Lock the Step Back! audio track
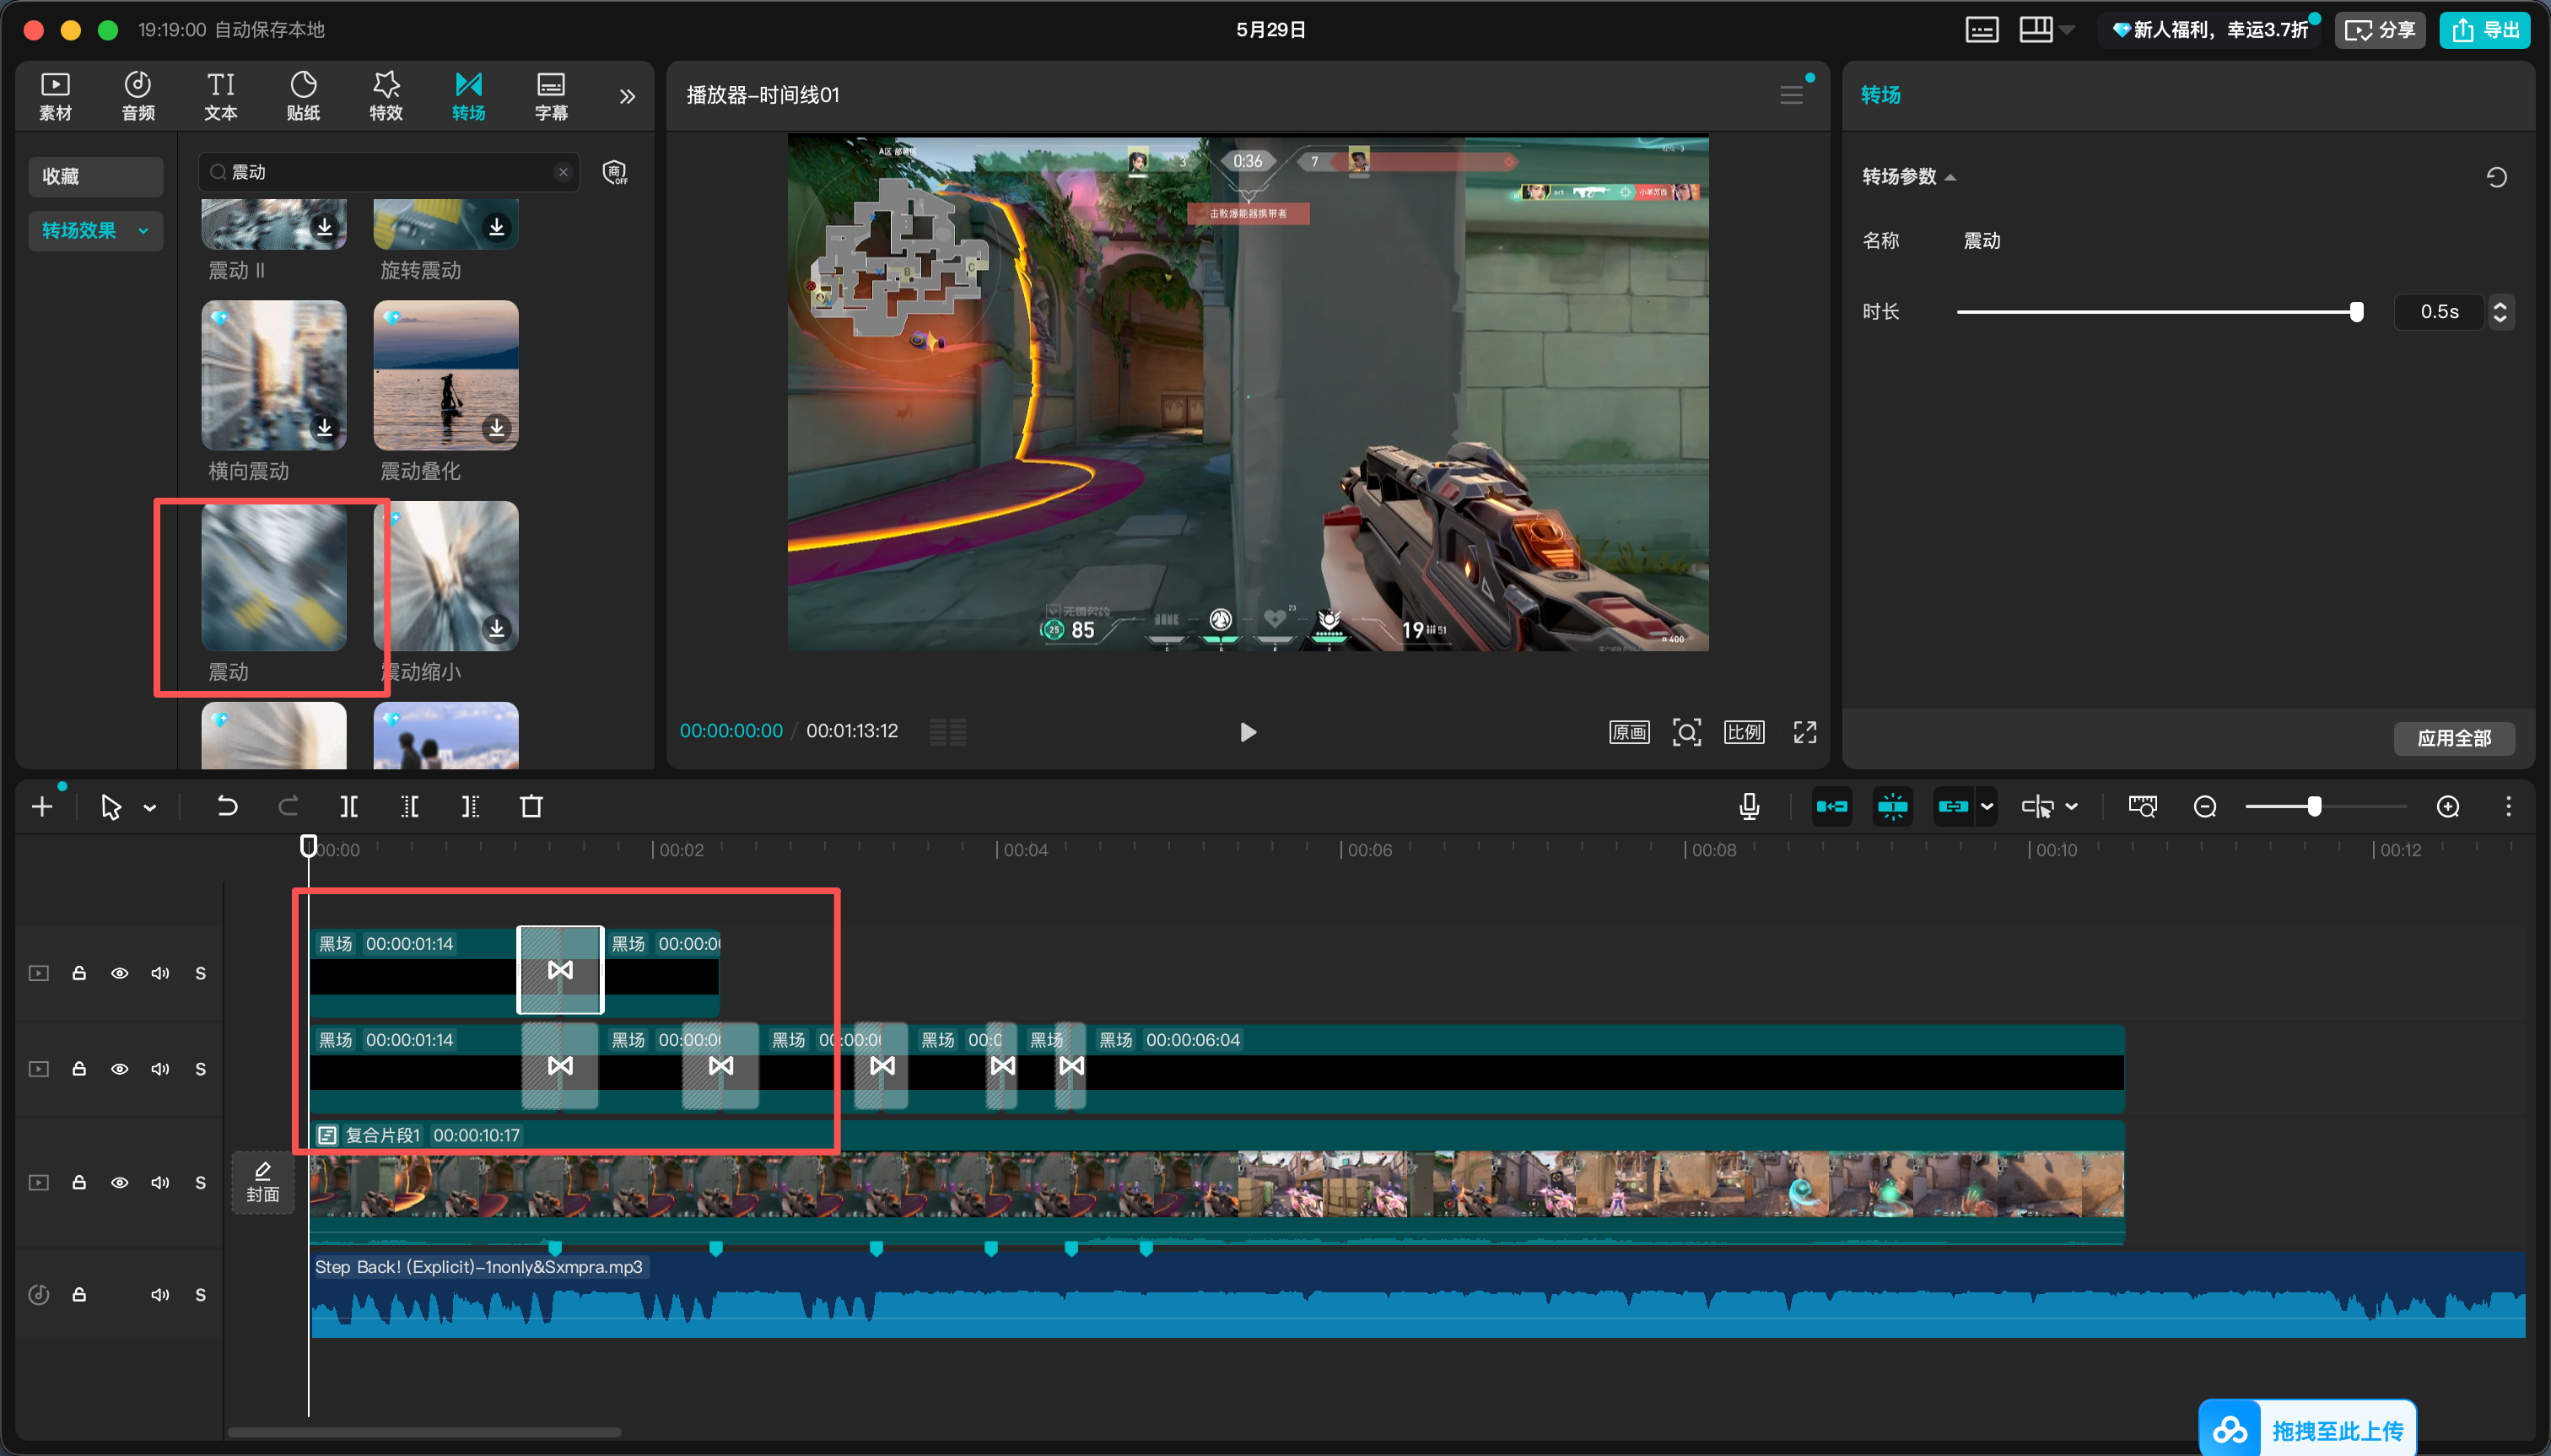 point(79,1294)
